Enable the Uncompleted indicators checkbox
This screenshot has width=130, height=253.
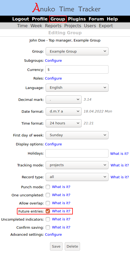pos(48,219)
